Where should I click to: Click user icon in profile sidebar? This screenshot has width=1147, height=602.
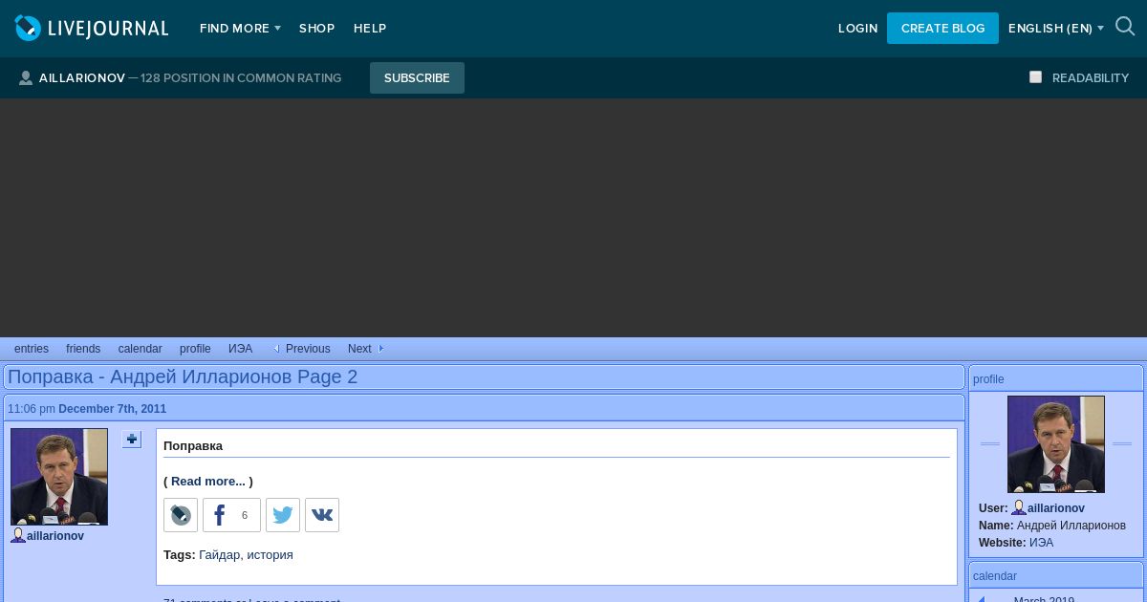(1019, 508)
